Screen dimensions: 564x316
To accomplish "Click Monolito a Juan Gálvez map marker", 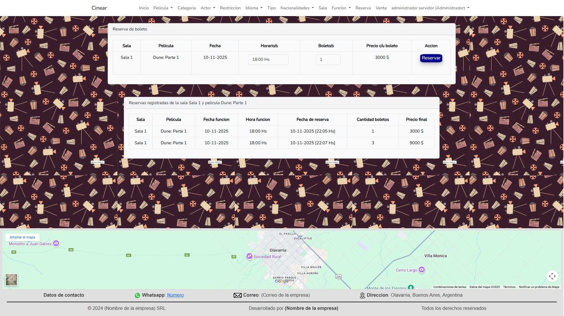I will pyautogui.click(x=56, y=243).
